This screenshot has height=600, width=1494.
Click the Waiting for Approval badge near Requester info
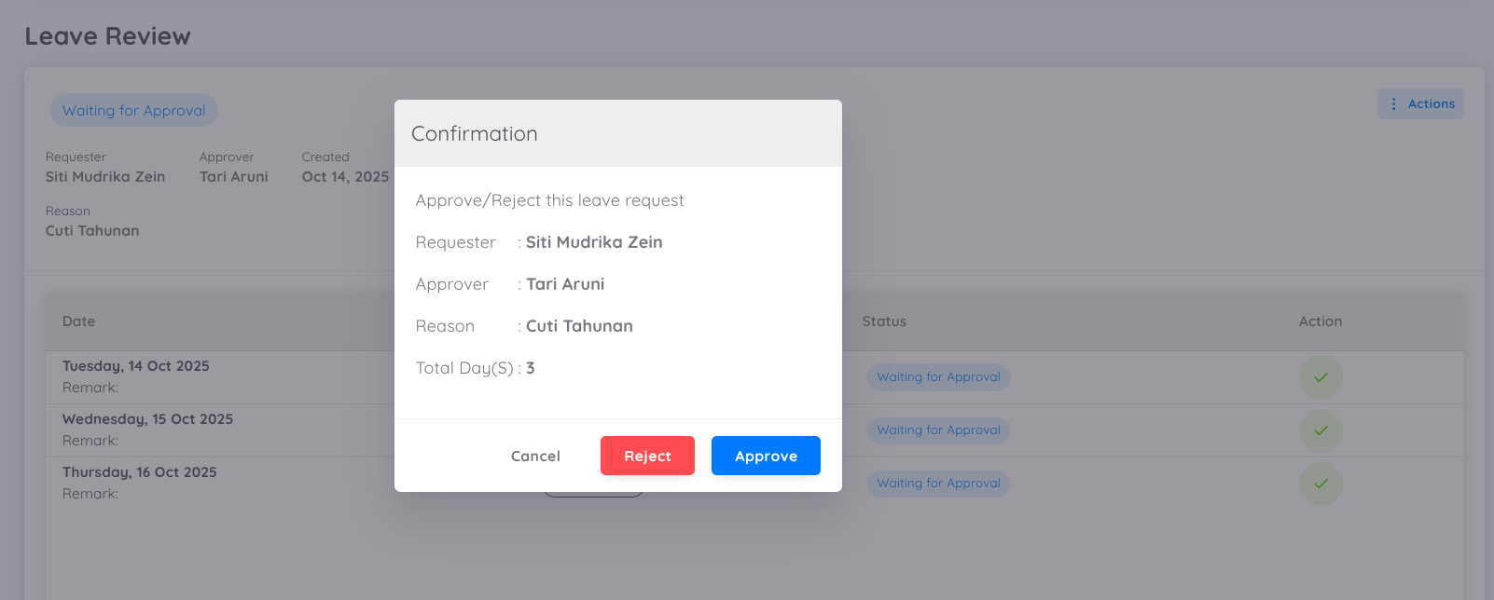click(x=133, y=109)
